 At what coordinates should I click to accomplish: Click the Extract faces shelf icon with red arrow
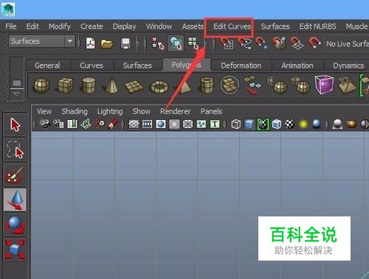[x=252, y=85]
